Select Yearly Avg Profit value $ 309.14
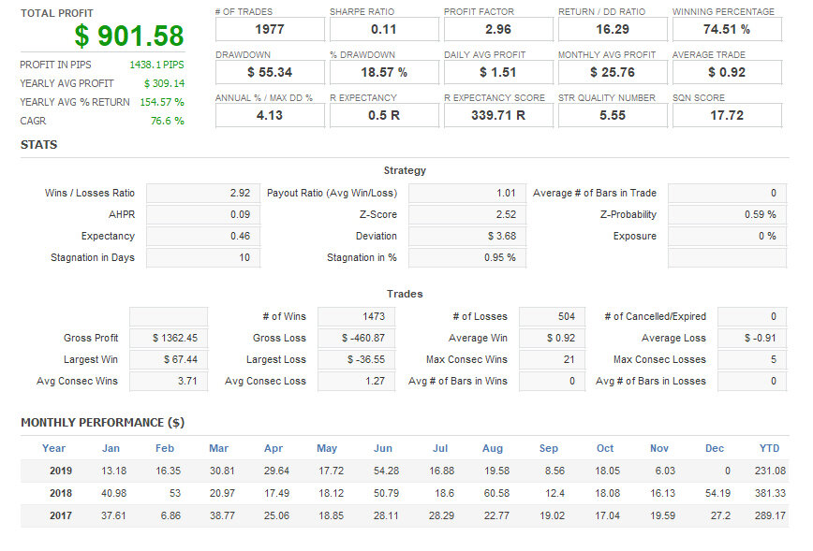The image size is (813, 551). [164, 83]
